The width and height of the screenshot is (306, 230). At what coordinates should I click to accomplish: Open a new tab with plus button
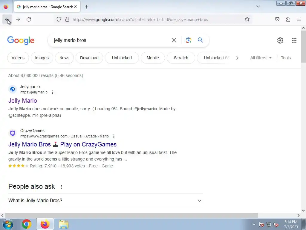(x=86, y=7)
